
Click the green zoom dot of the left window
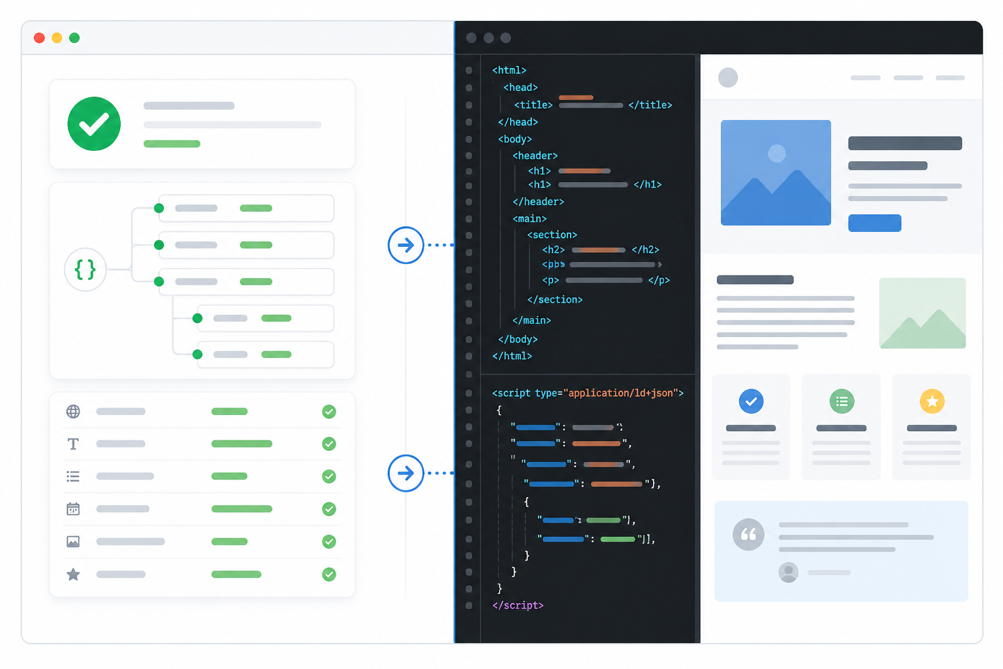point(74,38)
